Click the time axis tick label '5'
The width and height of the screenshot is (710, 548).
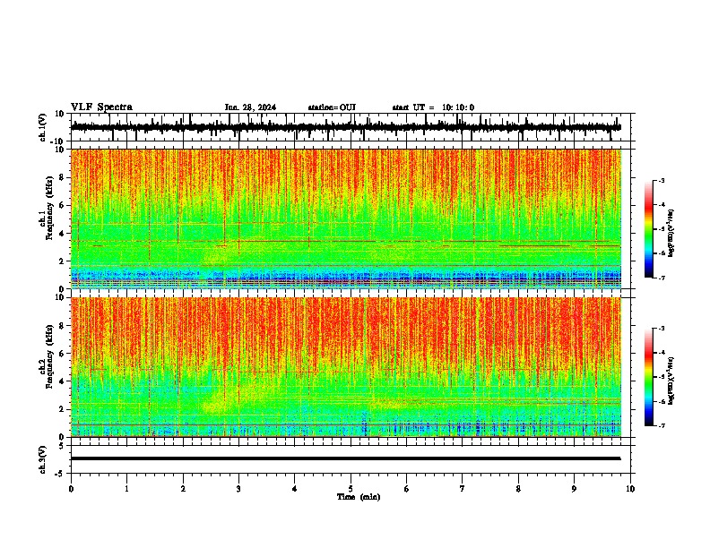coord(351,489)
